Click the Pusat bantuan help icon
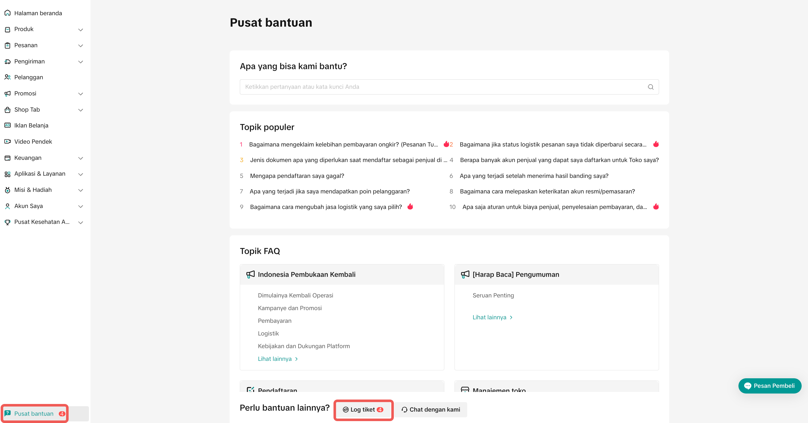 pos(8,413)
